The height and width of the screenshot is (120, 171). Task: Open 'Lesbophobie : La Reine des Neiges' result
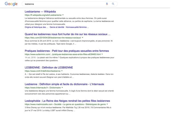click(x=68, y=101)
